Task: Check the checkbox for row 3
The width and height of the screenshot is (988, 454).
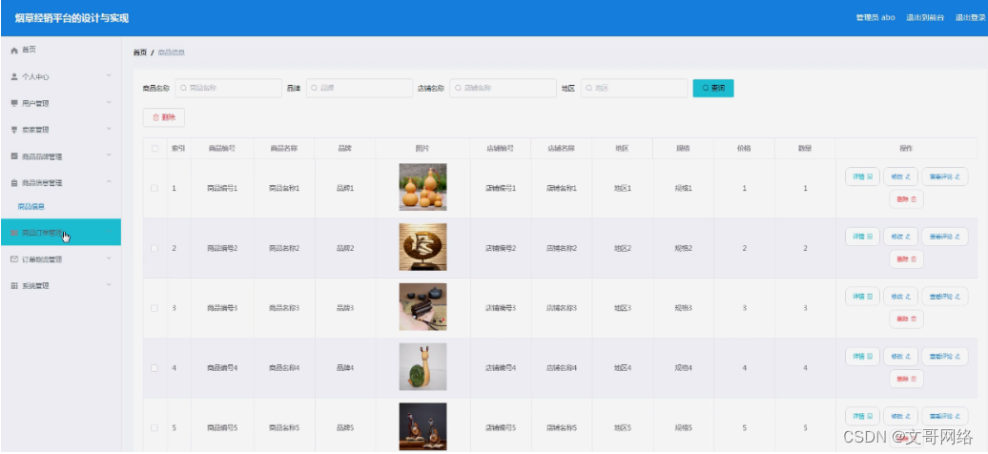Action: pyautogui.click(x=155, y=308)
